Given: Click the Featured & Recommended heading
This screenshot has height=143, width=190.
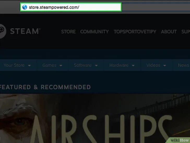Looking at the screenshot, I should point(45,87).
